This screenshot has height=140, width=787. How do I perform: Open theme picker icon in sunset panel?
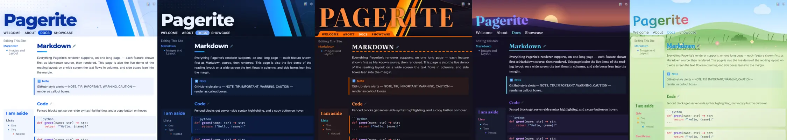(621, 4)
